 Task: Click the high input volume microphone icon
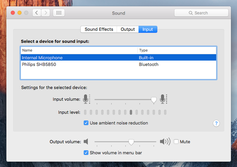[163, 99]
